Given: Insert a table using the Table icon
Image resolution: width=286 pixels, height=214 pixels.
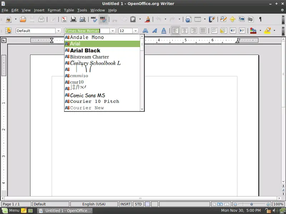Looking at the screenshot, I should click(198, 19).
